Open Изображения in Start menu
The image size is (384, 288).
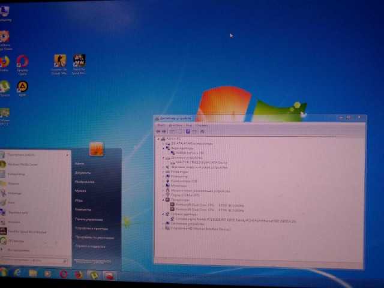tap(85, 182)
